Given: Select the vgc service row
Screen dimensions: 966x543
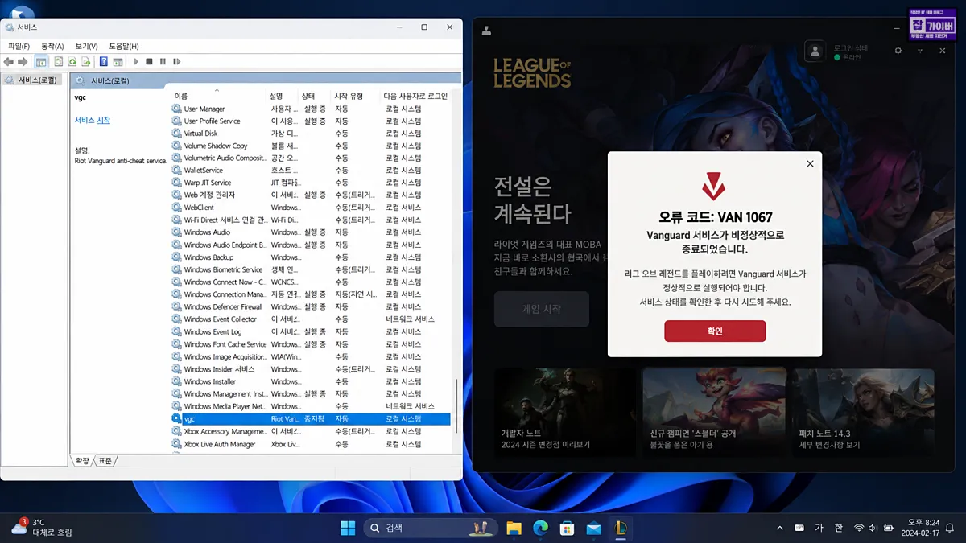Looking at the screenshot, I should click(311, 419).
